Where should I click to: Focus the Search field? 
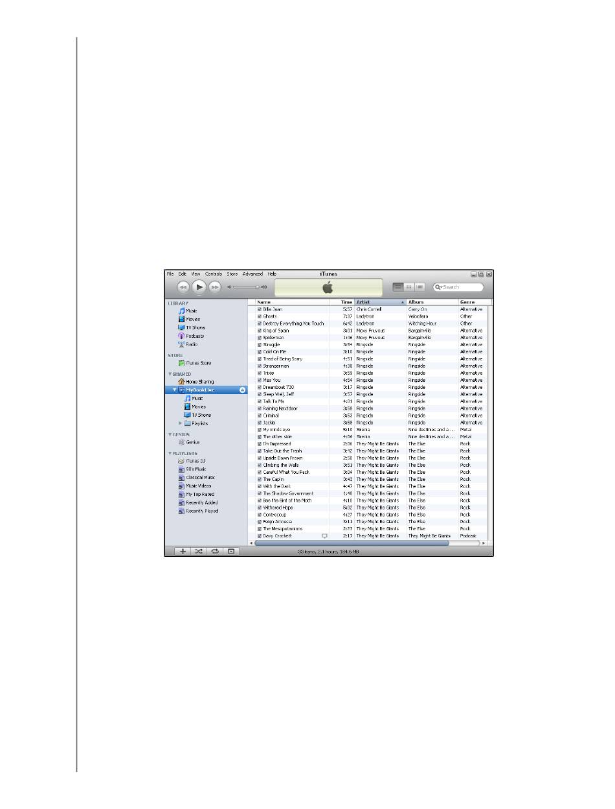pyautogui.click(x=458, y=287)
